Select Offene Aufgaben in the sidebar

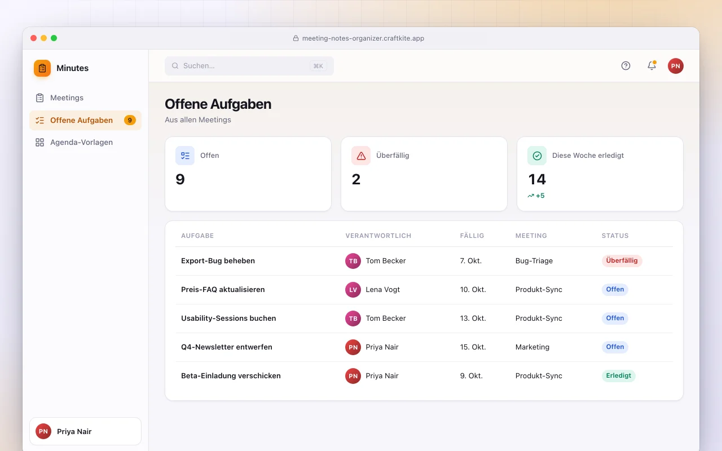(x=85, y=120)
